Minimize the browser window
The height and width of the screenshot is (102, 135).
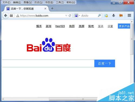pyautogui.click(x=114, y=2)
